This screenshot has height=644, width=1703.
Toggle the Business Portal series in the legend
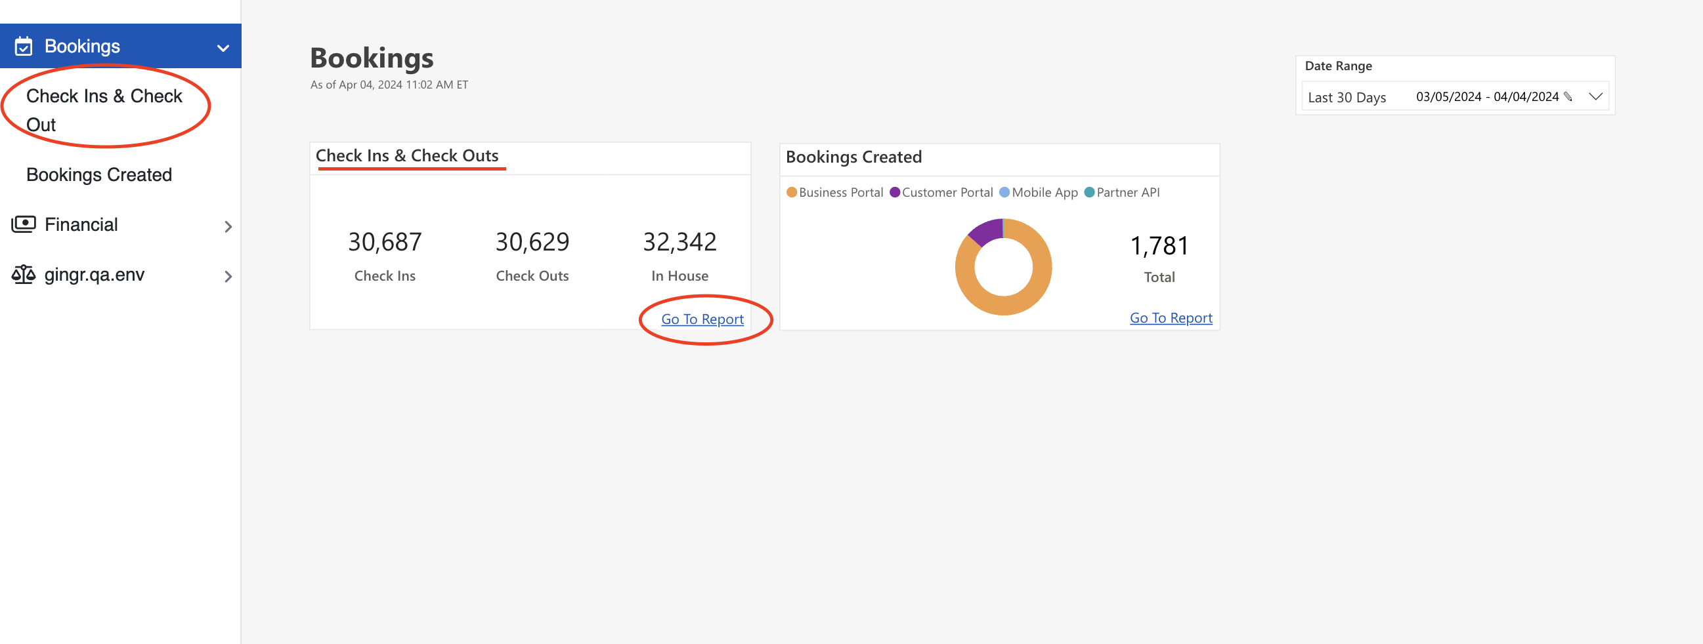click(835, 192)
